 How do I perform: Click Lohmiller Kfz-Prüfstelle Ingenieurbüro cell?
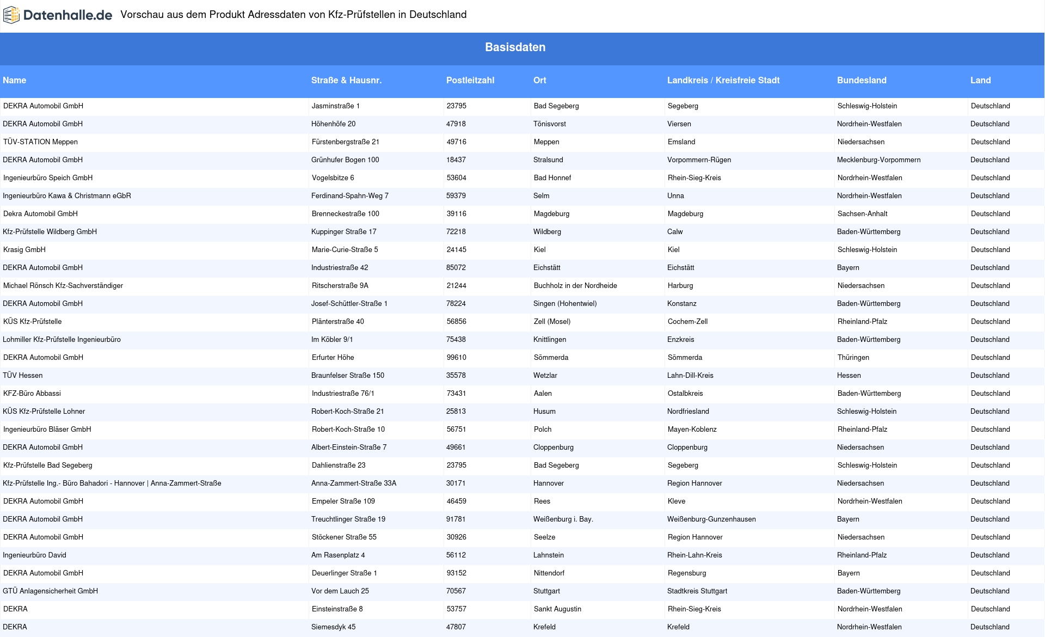point(62,339)
